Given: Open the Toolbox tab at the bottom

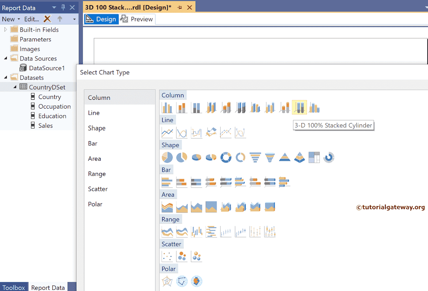Looking at the screenshot, I should (14, 287).
